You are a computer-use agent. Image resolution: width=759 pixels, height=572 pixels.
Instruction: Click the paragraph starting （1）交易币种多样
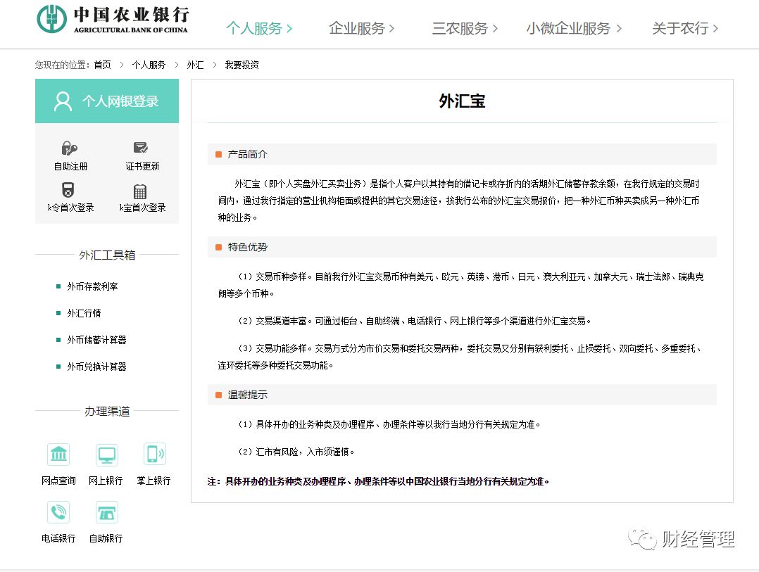[460, 285]
